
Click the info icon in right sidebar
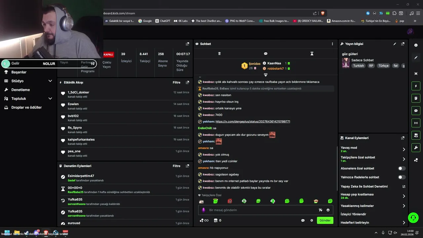(x=416, y=45)
